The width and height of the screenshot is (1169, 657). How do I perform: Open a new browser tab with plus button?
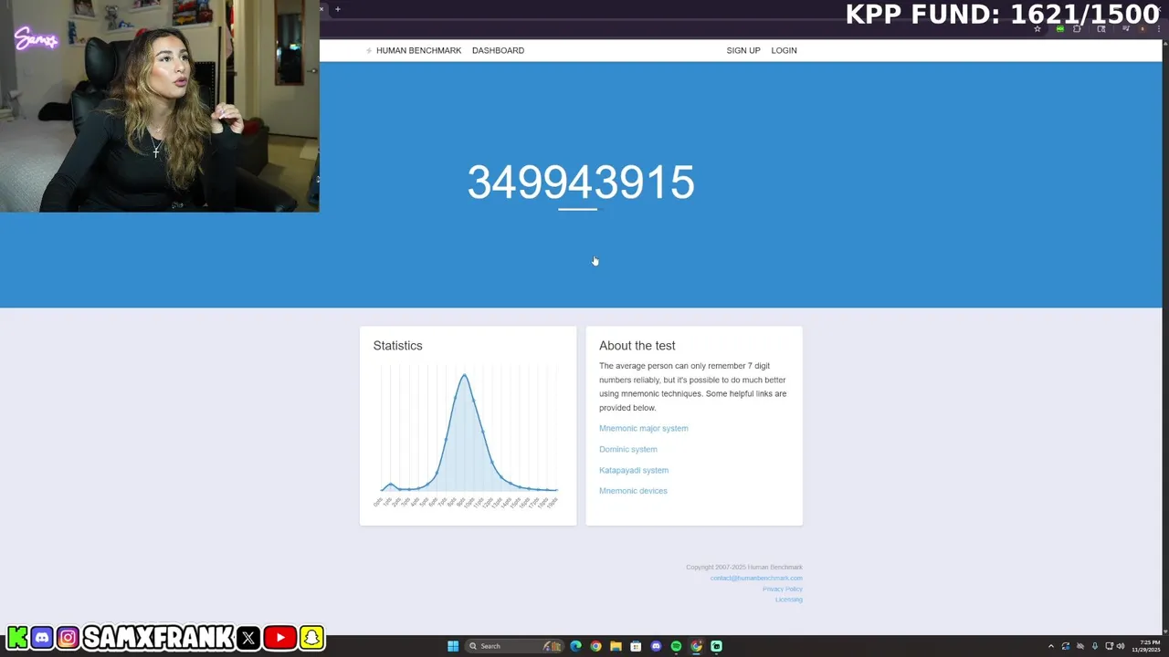click(338, 9)
